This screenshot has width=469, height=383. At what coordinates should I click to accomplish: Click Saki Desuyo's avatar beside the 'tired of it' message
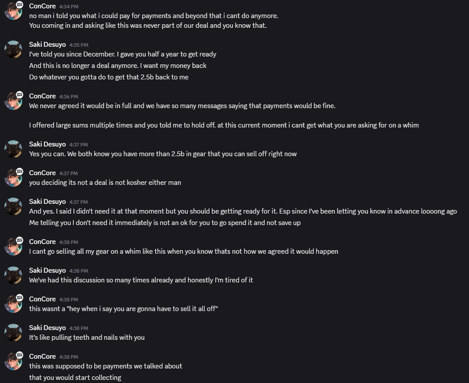[13, 275]
